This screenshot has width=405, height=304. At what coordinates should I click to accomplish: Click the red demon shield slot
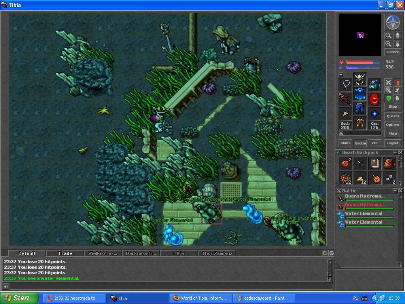[374, 99]
